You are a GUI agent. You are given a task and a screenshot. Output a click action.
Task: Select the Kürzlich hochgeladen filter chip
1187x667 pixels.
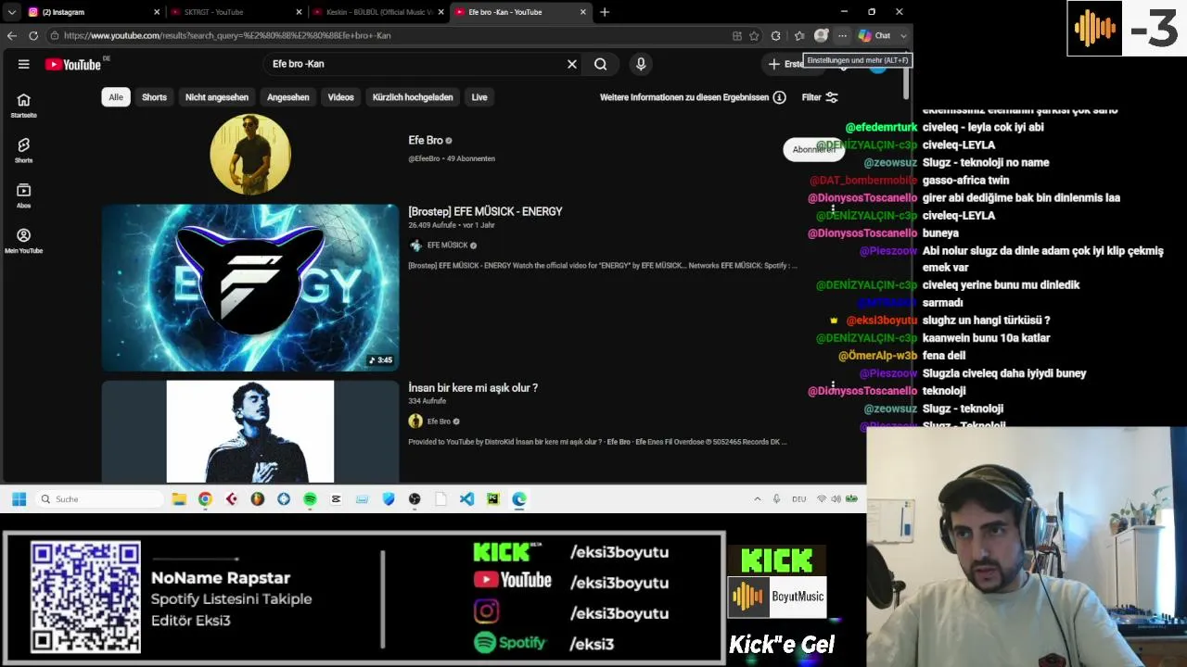413,97
